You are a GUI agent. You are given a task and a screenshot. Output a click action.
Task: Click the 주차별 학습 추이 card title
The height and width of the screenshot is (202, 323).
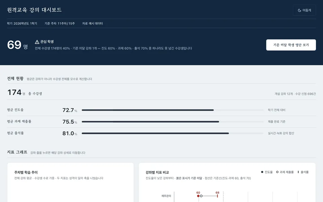tap(26, 172)
